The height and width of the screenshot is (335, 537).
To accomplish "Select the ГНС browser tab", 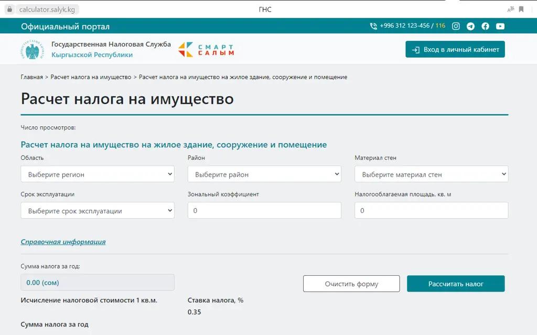I will (x=265, y=9).
